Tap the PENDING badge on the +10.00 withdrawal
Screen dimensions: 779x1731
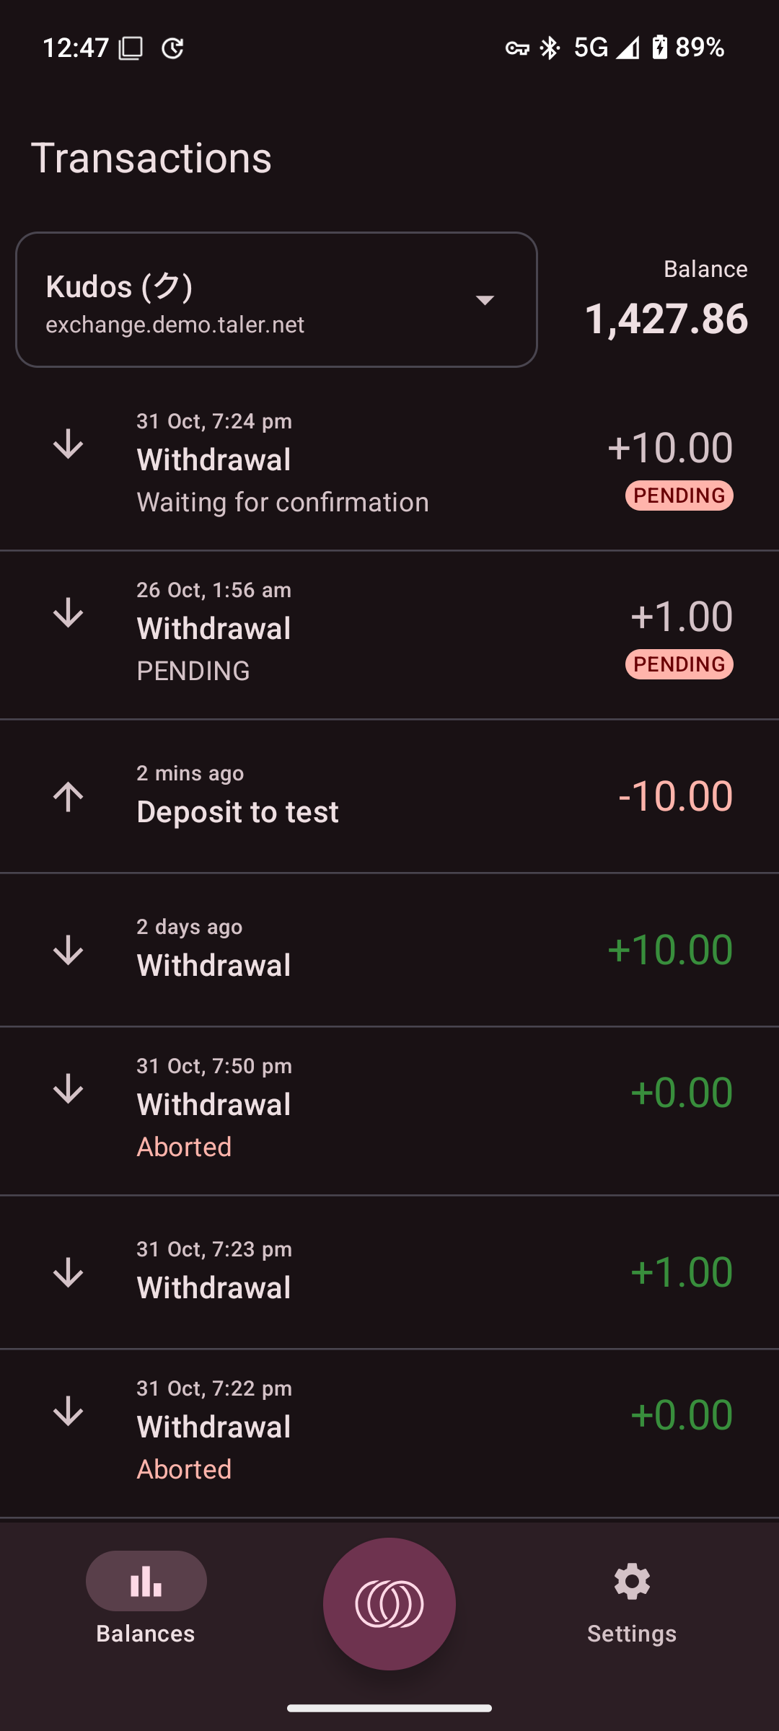point(679,495)
